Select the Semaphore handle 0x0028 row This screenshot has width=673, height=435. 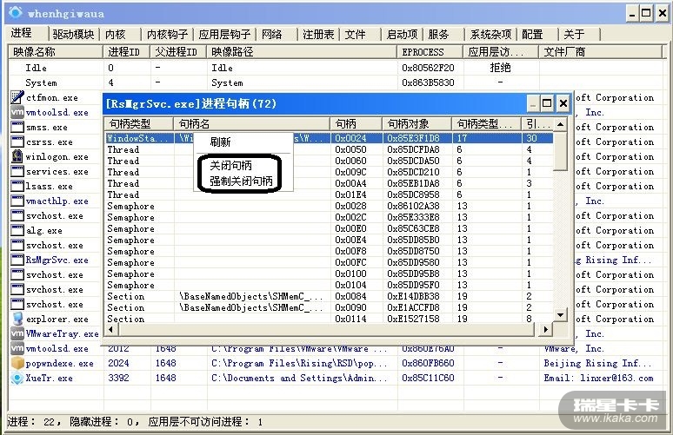pos(330,206)
